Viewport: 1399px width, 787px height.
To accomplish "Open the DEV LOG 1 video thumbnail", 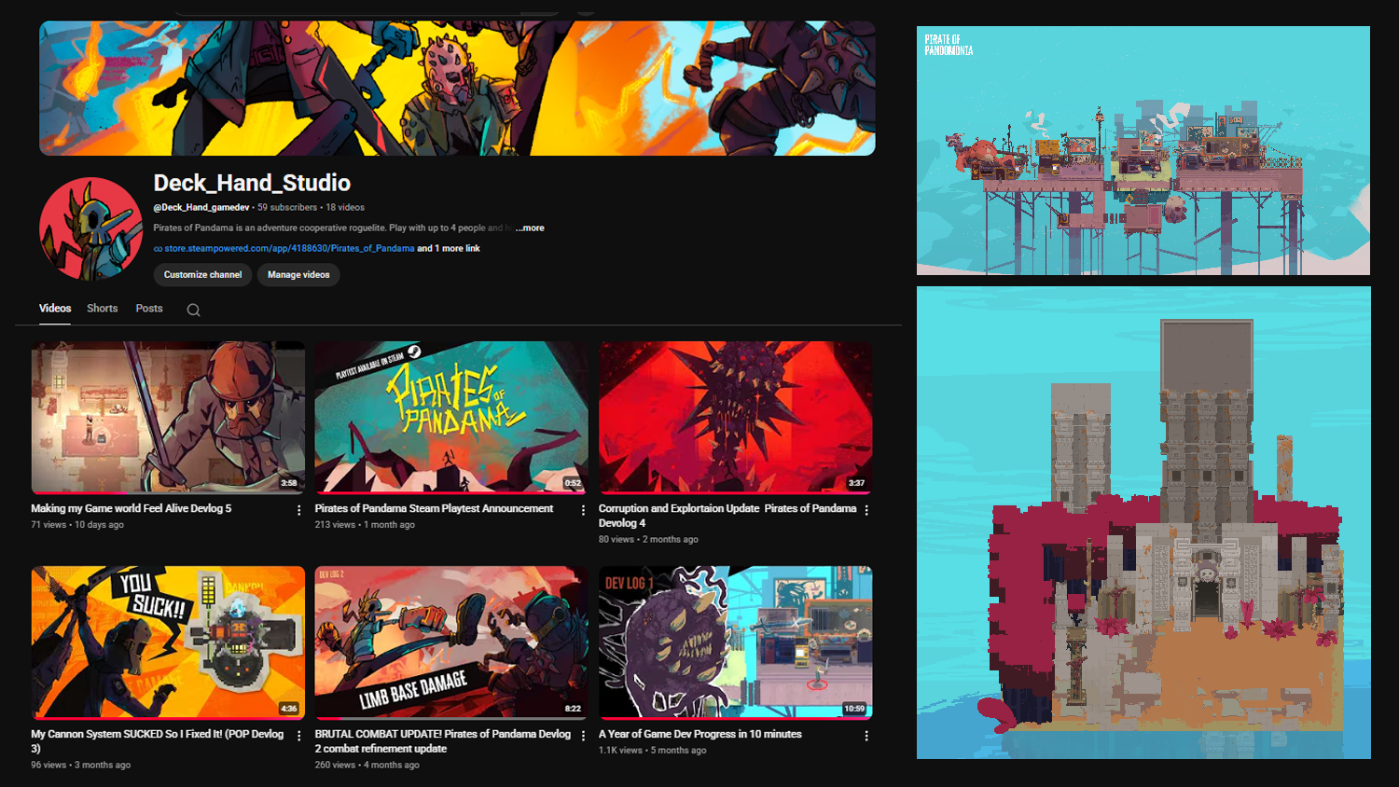I will [736, 642].
